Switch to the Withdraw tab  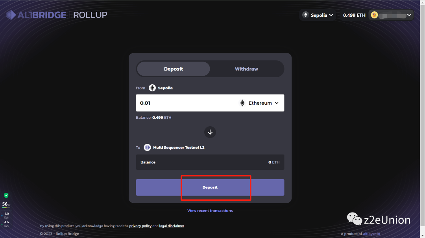tap(246, 69)
